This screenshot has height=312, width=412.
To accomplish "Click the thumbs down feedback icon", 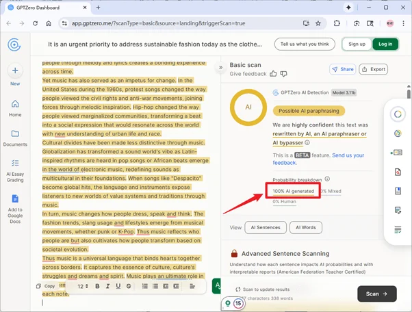I will point(285,73).
